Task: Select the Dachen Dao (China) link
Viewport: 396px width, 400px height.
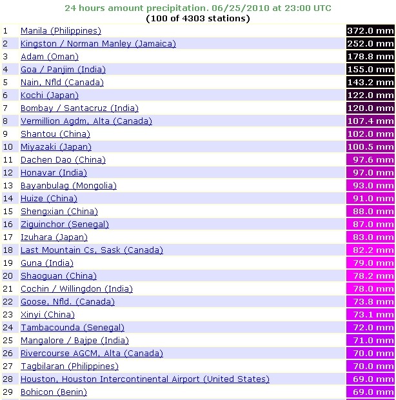Action: click(63, 160)
